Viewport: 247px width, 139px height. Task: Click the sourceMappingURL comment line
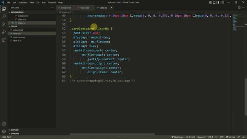103,81
